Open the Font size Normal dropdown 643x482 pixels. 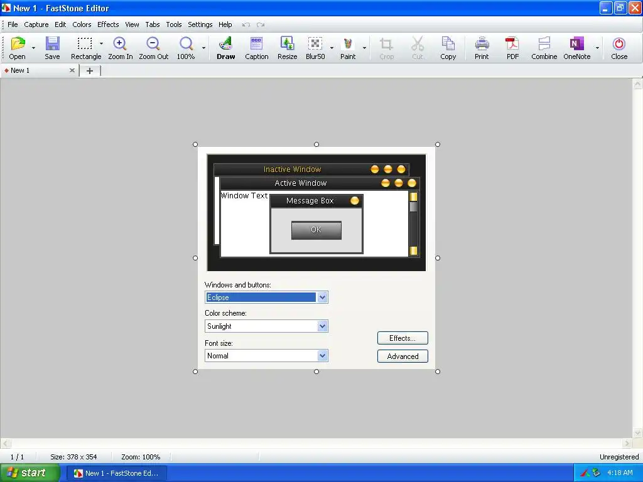pos(322,356)
